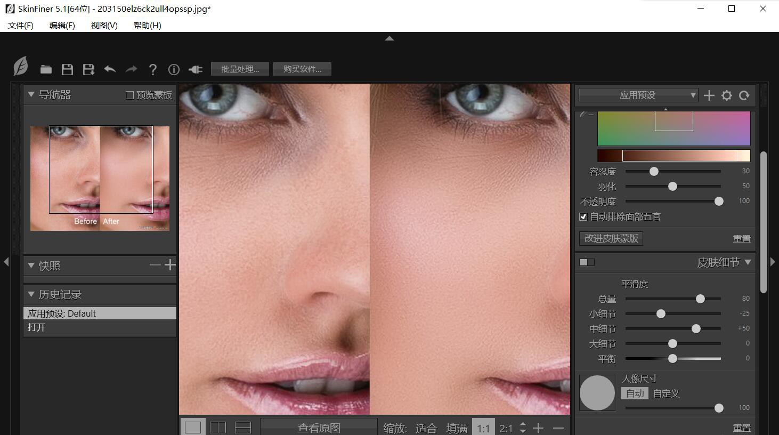
Task: Toggle the 皮肤细节 panel switch
Action: (x=587, y=262)
